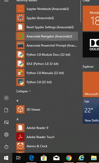
Task: Open Pictures from the Start sidebar
Action: point(6,122)
